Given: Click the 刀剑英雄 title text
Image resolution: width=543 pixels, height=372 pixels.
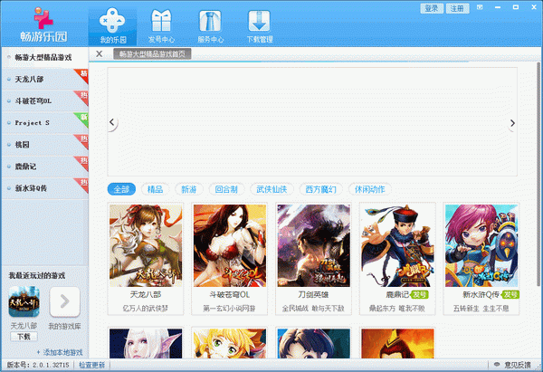Looking at the screenshot, I should click(x=313, y=295).
